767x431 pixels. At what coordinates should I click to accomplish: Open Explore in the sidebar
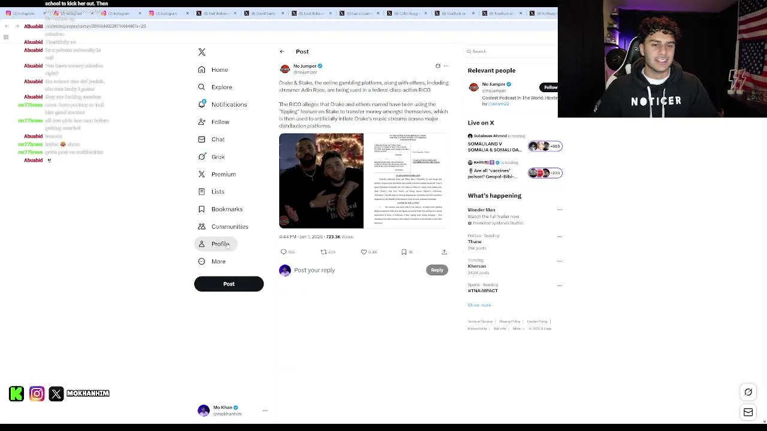[x=215, y=87]
